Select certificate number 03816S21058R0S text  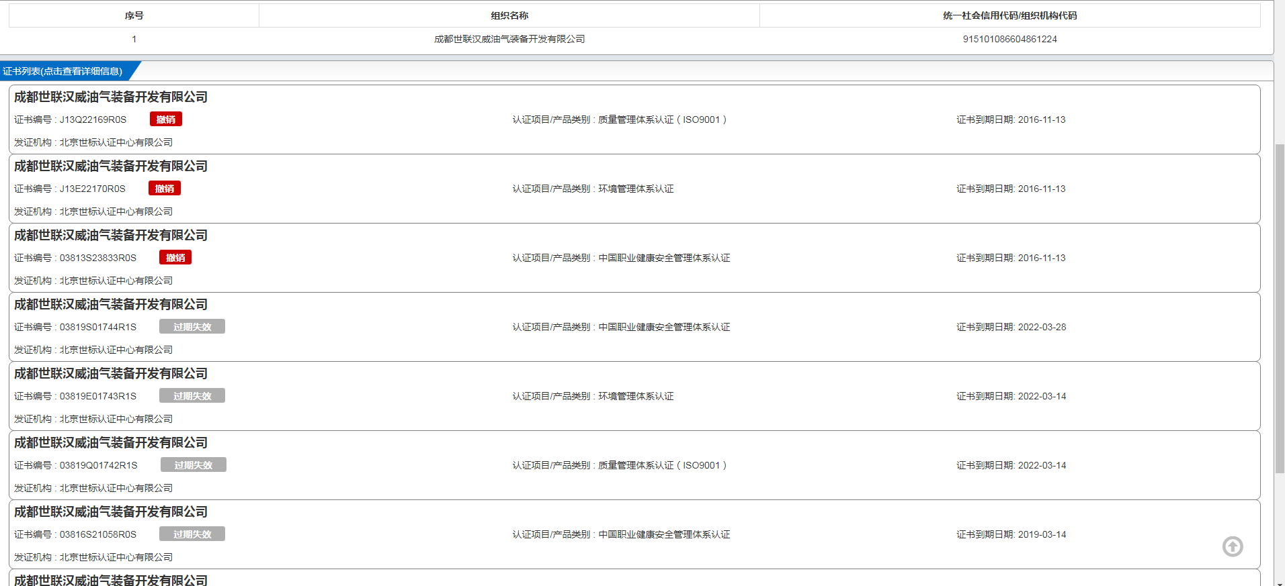98,534
